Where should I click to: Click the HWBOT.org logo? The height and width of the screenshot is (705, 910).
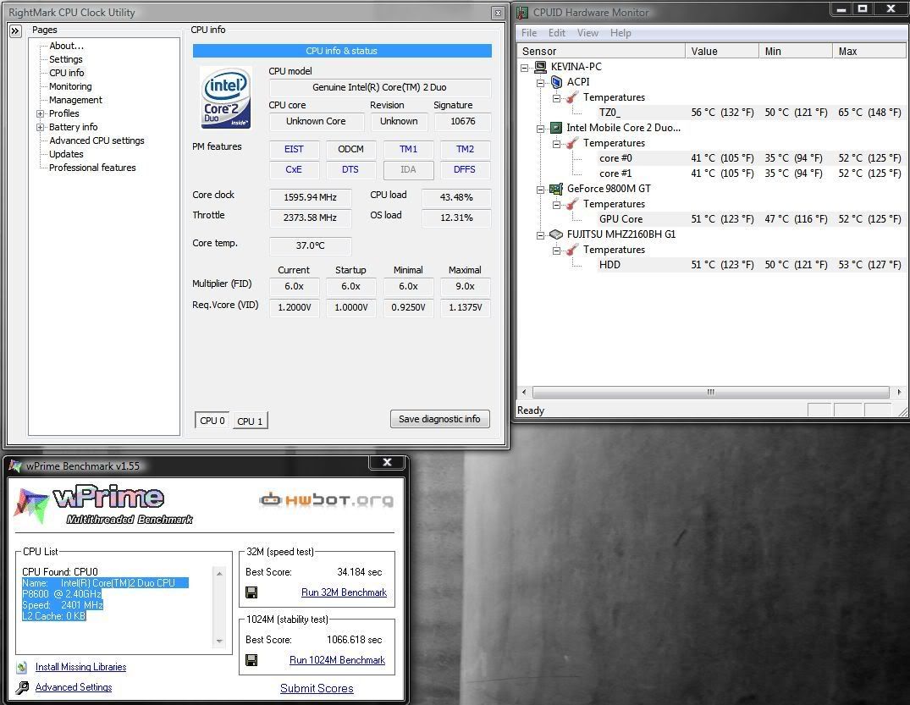pyautogui.click(x=327, y=499)
